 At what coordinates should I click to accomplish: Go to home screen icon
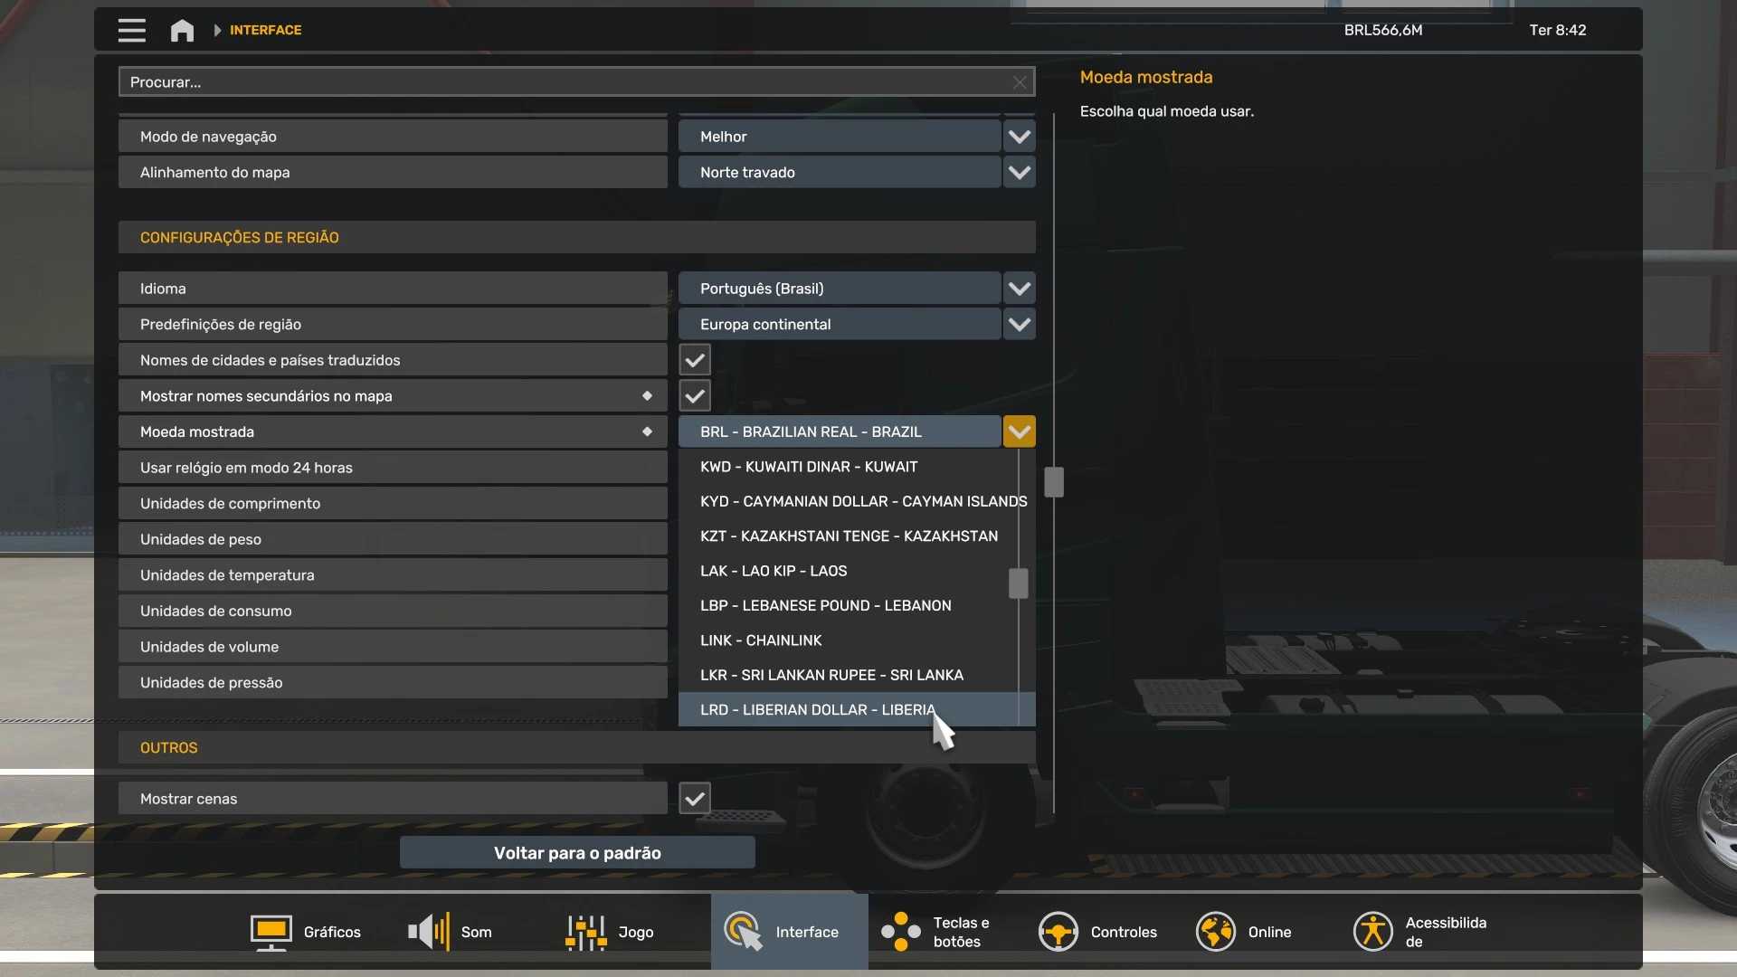(182, 30)
